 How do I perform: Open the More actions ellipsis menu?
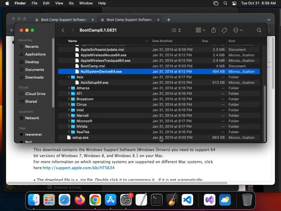[238, 30]
